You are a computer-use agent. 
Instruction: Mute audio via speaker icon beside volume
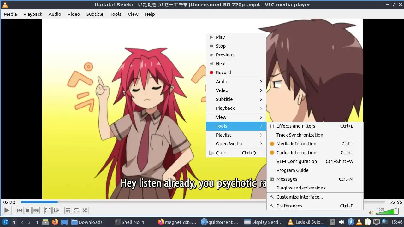point(371,213)
